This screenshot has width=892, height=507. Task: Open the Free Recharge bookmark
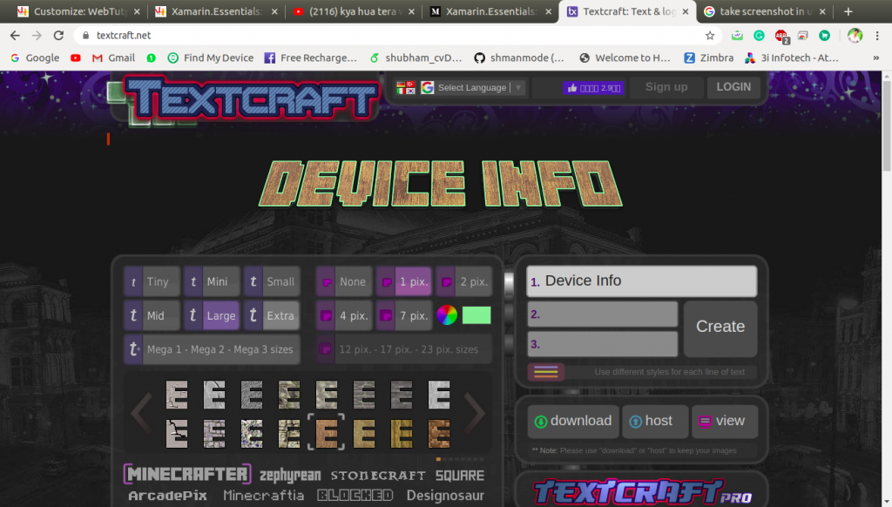311,58
